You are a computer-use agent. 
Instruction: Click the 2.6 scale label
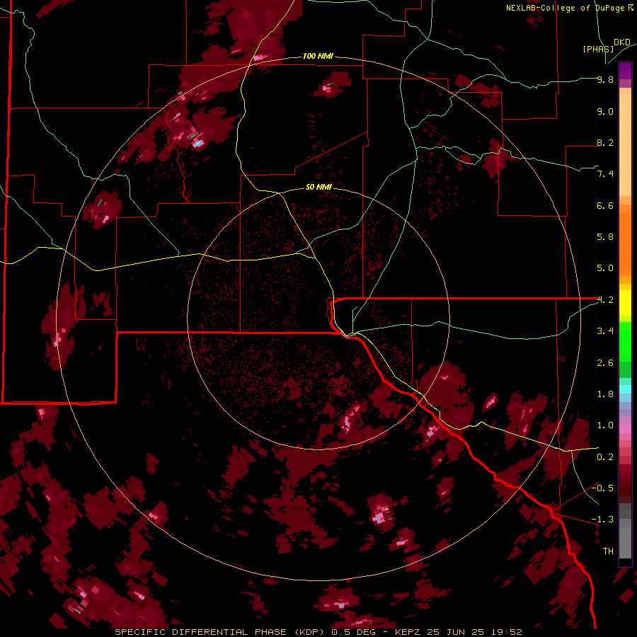(605, 363)
